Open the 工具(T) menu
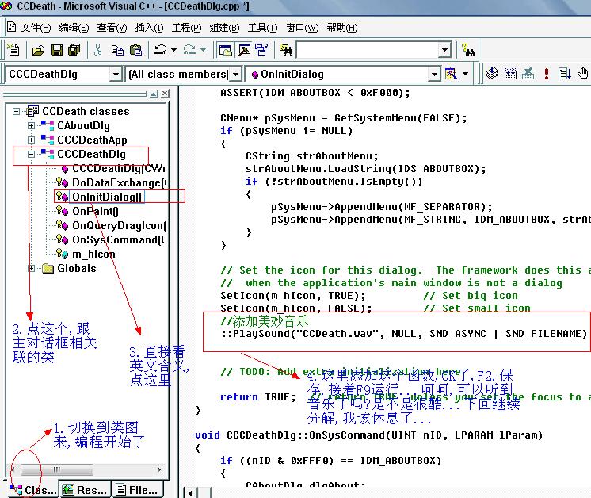The width and height of the screenshot is (591, 498). pyautogui.click(x=262, y=28)
